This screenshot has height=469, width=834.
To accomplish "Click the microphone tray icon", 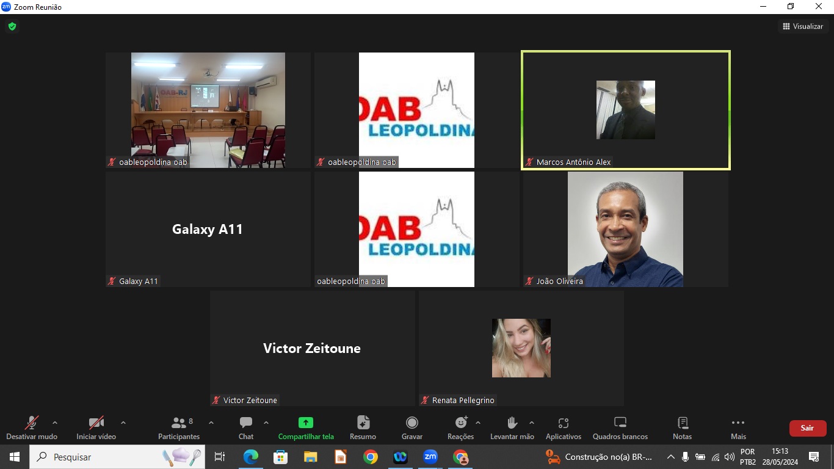I will pos(686,457).
